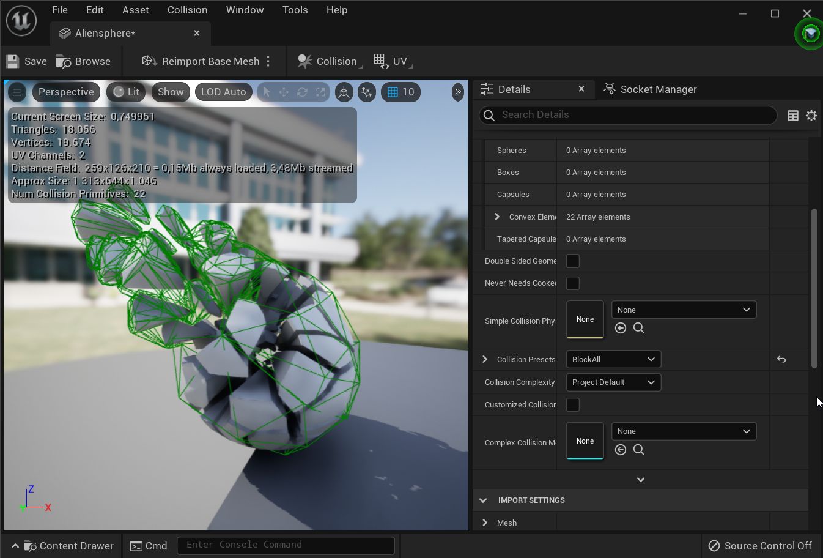Viewport: 823px width, 558px height.
Task: Open the Content Drawer
Action: (x=68, y=546)
